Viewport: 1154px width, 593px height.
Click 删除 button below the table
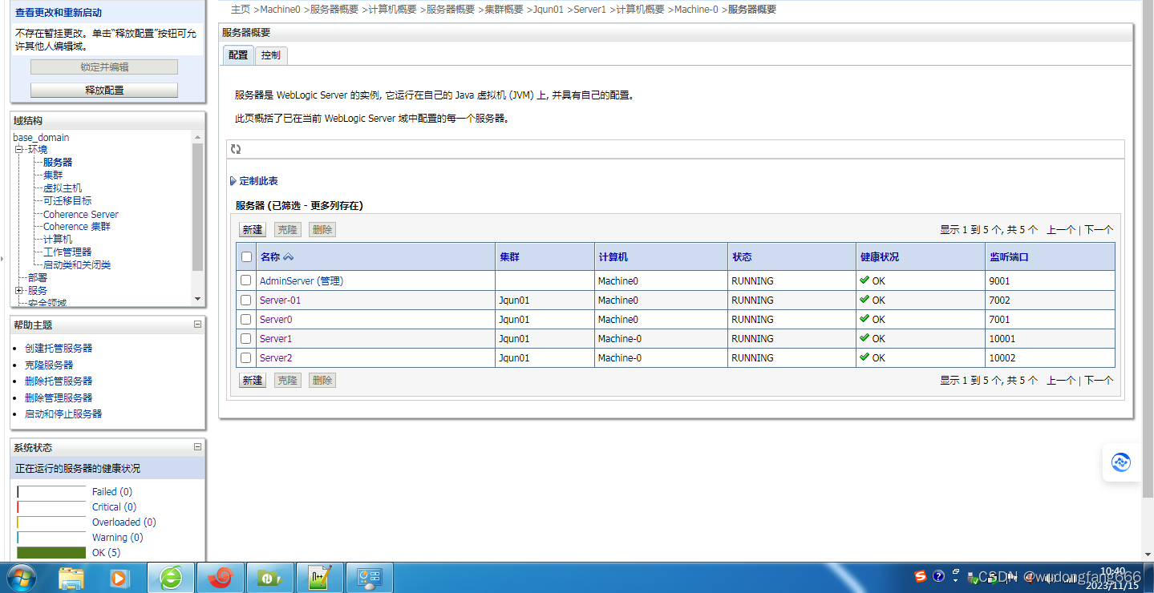point(322,380)
